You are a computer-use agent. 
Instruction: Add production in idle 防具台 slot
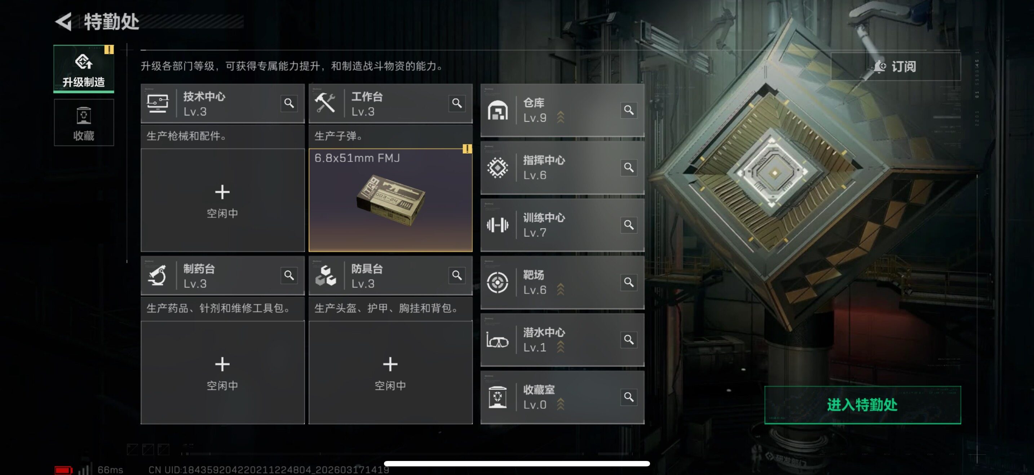(390, 372)
